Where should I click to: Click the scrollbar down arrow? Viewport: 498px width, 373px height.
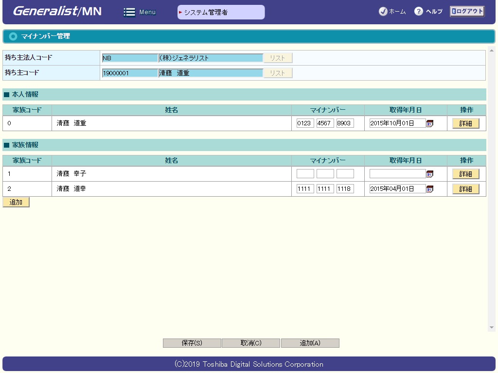click(492, 327)
